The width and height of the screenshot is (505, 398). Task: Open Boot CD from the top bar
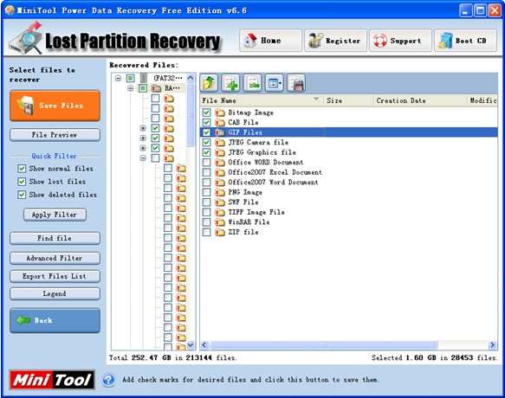click(465, 41)
